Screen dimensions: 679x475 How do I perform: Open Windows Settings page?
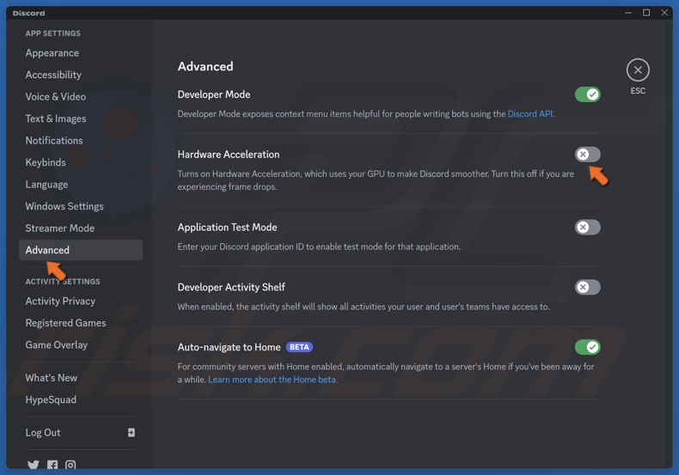click(81, 206)
